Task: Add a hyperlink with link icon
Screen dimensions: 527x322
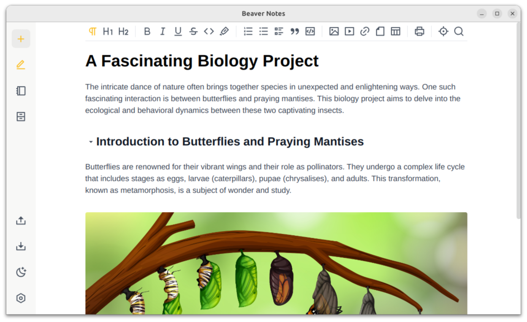Action: (364, 31)
